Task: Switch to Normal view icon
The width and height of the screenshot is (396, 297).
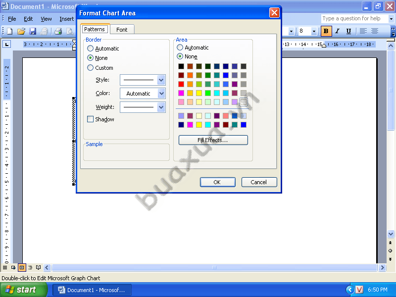Action: 5,267
